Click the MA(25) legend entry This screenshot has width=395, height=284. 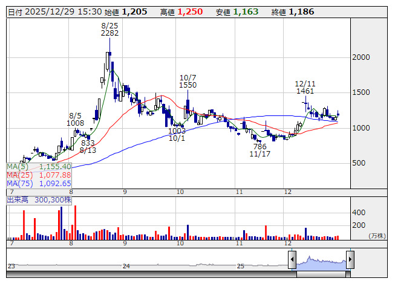coord(39,175)
